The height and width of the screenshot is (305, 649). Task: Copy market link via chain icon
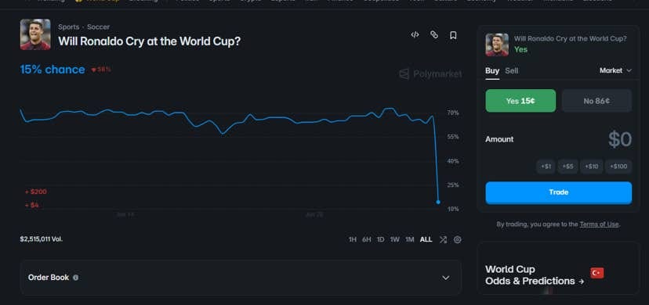coord(433,35)
